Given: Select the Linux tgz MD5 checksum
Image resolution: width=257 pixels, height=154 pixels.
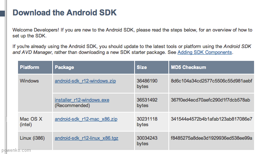Looking at the screenshot, I should click(x=211, y=138).
